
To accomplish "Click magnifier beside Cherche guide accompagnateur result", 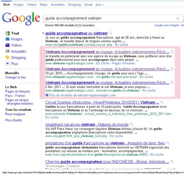I will click(x=172, y=161).
